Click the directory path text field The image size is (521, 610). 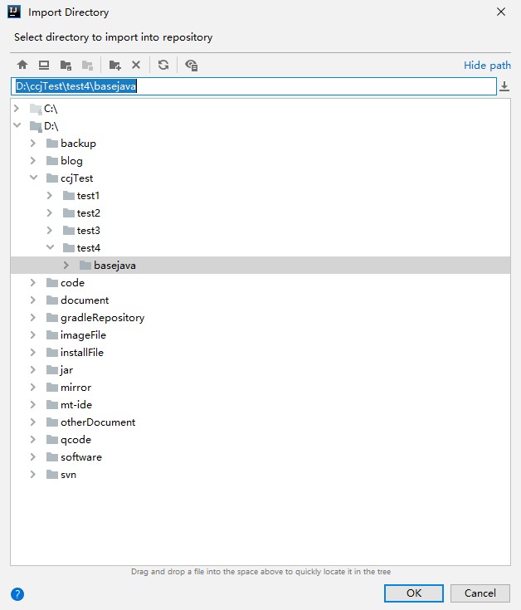(249, 86)
